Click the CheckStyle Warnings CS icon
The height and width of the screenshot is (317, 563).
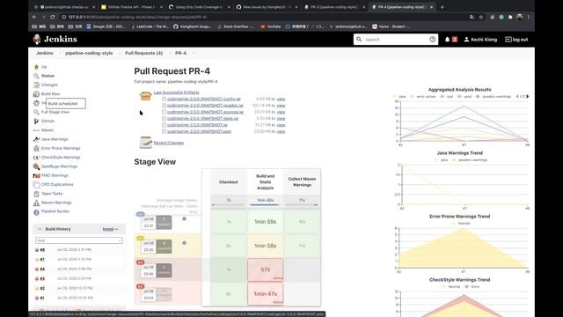pyautogui.click(x=36, y=158)
